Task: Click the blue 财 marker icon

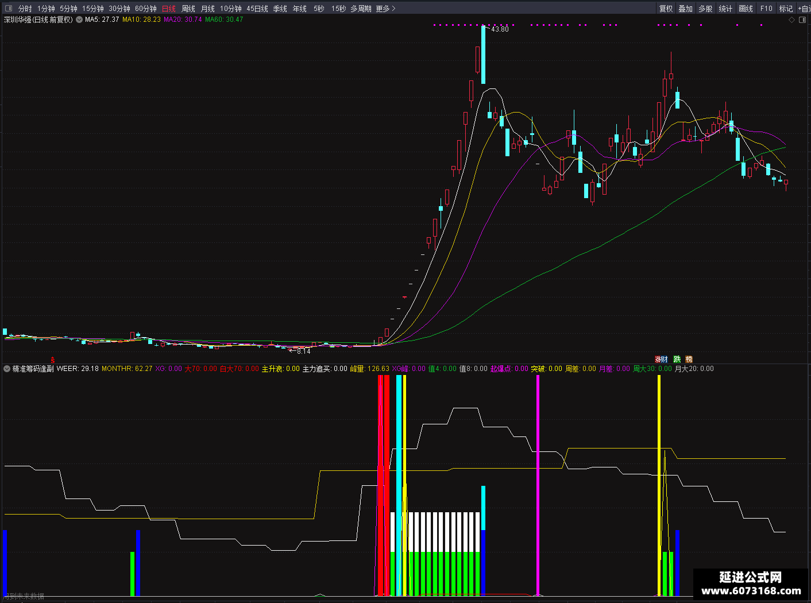Action: click(664, 360)
